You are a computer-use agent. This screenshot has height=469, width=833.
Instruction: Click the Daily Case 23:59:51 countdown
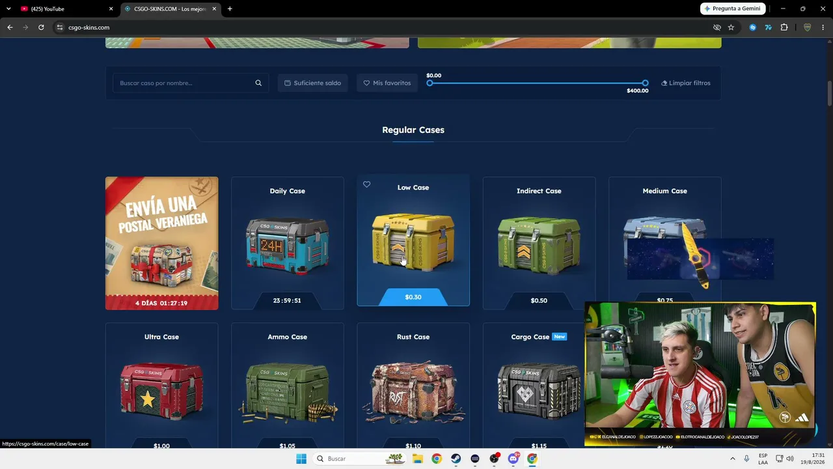pyautogui.click(x=287, y=301)
